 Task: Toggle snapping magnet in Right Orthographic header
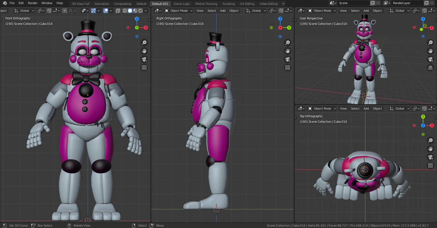coord(281,11)
